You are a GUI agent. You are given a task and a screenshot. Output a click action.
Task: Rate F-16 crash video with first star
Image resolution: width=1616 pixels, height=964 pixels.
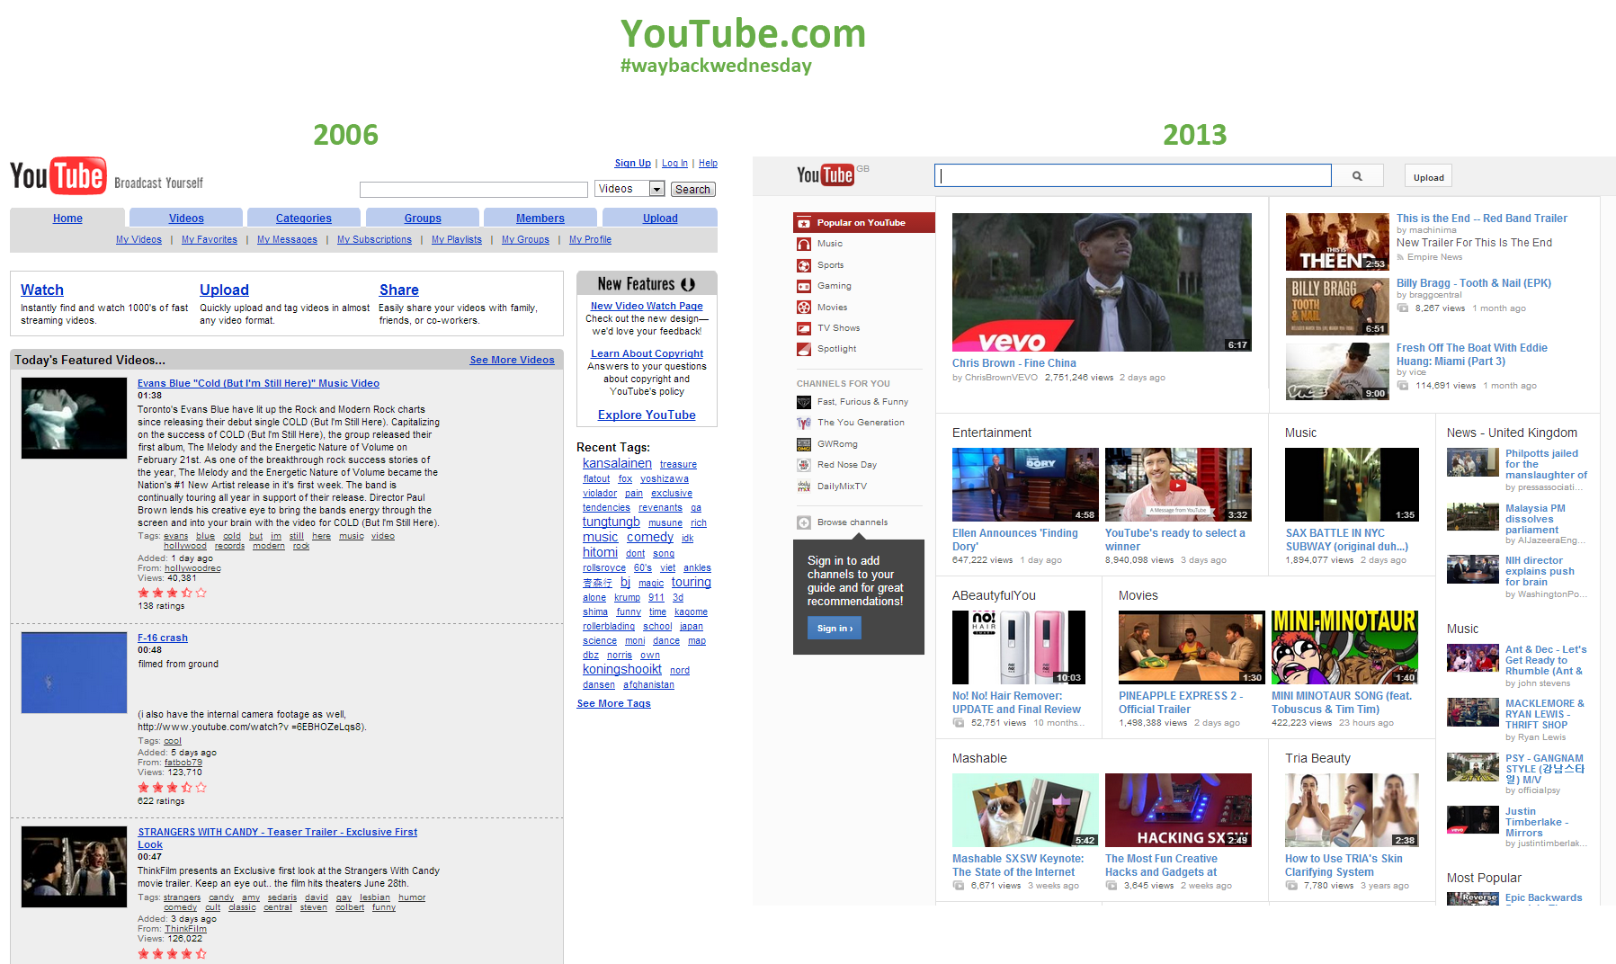(x=143, y=787)
